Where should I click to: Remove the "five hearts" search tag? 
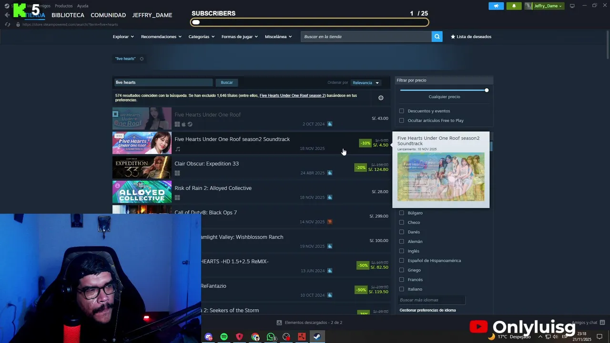click(x=142, y=59)
